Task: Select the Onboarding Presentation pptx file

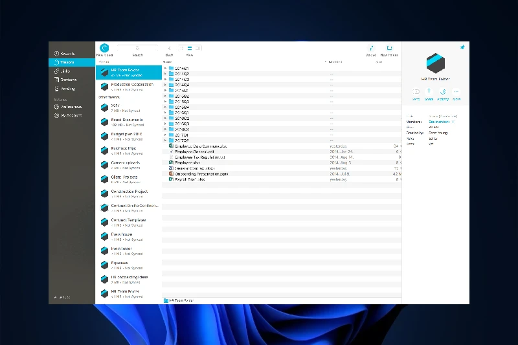Action: 201,173
